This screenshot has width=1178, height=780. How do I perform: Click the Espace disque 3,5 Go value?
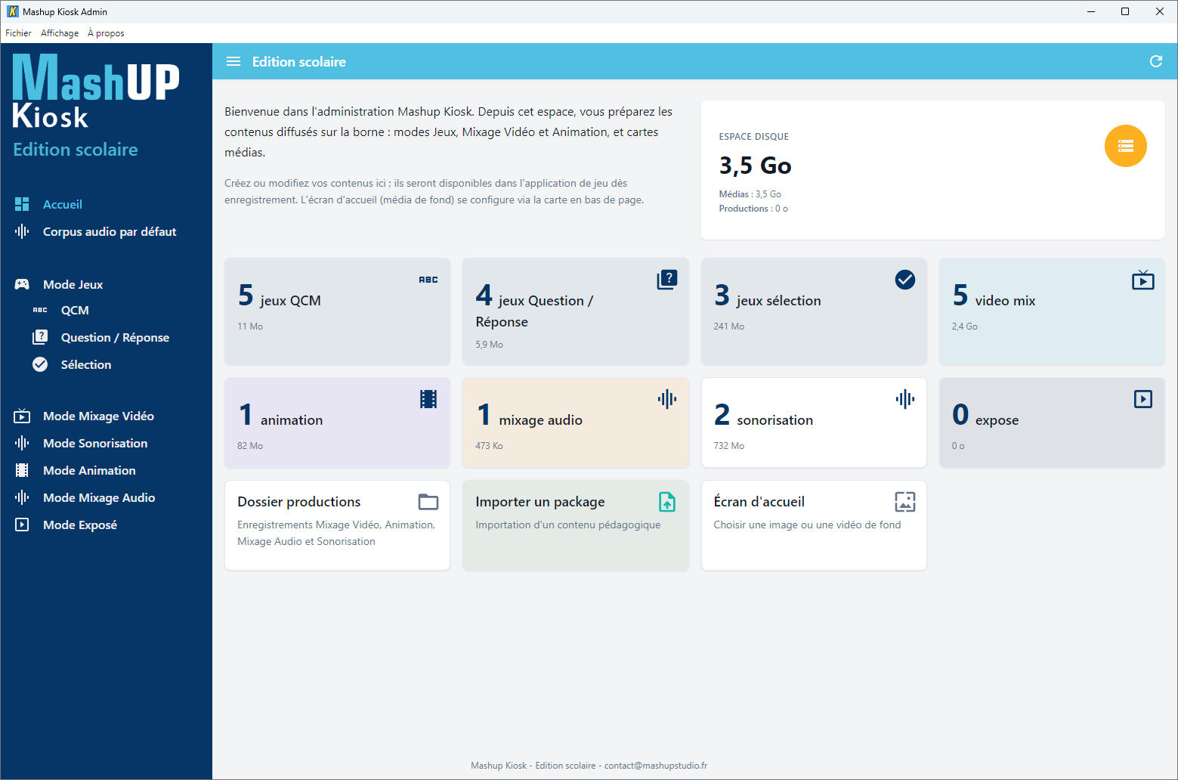(755, 166)
